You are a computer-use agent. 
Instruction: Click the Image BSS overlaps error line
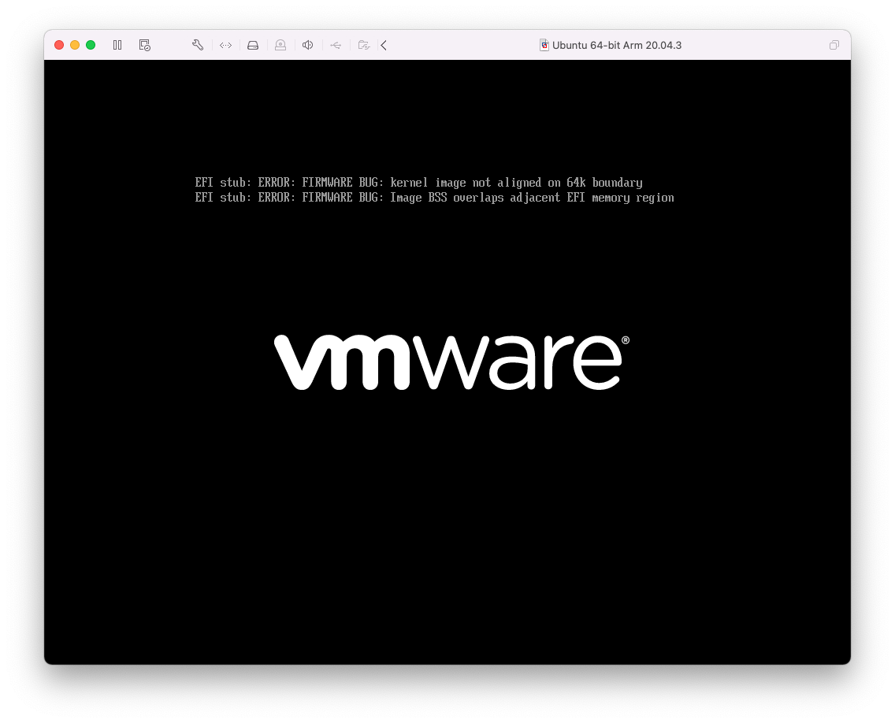pos(434,198)
